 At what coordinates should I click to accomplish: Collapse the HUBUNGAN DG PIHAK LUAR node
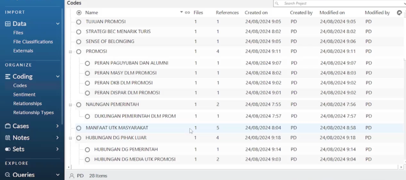point(71,138)
